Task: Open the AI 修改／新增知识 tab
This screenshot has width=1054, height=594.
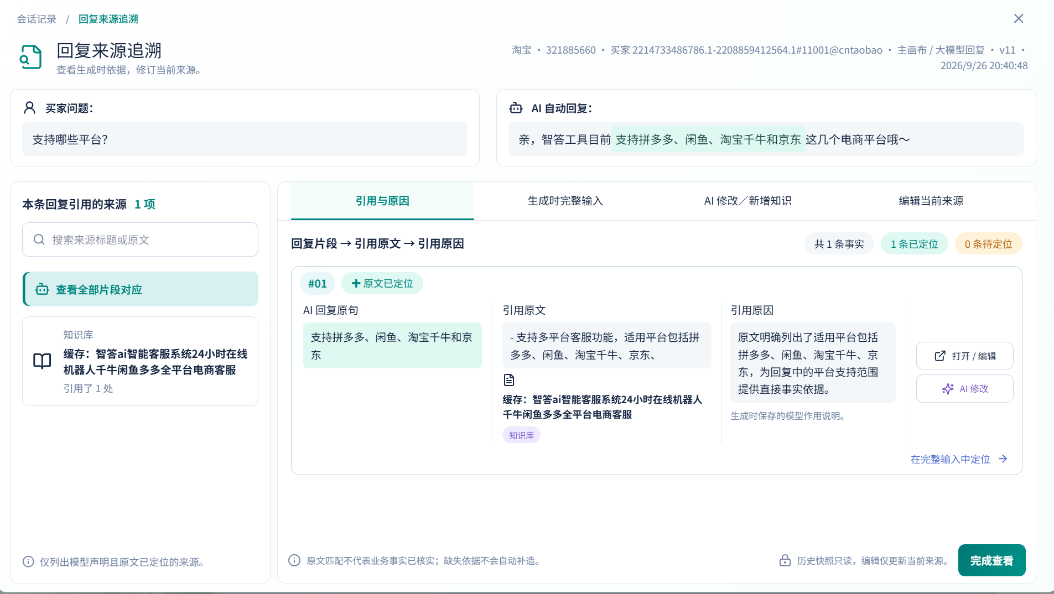Action: pos(748,201)
